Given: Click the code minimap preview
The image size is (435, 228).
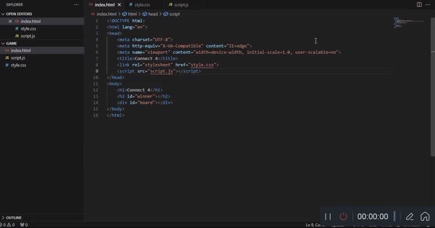Looking at the screenshot, I should click(408, 22).
